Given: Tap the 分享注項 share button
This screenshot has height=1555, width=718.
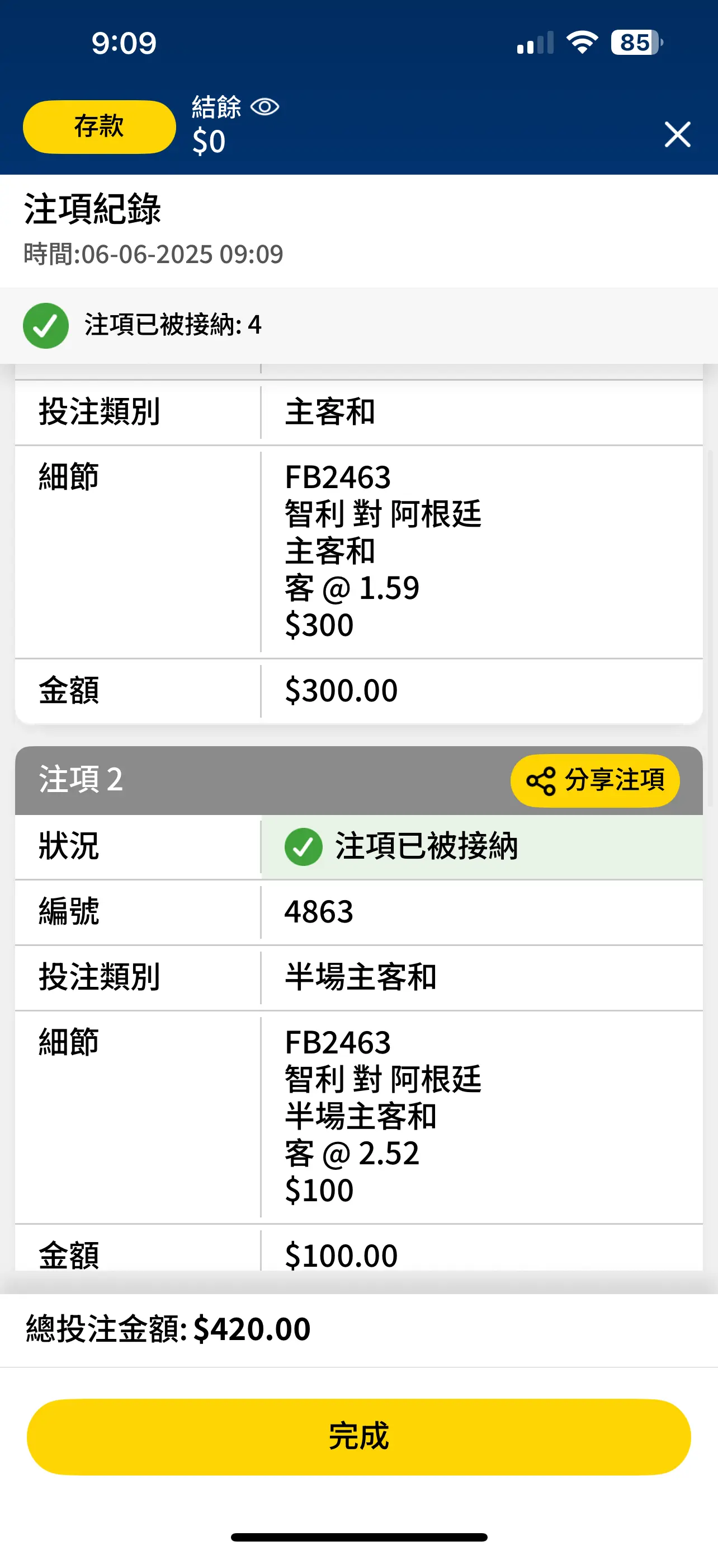Looking at the screenshot, I should [x=595, y=780].
